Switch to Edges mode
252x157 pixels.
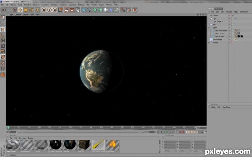(x=3, y=46)
